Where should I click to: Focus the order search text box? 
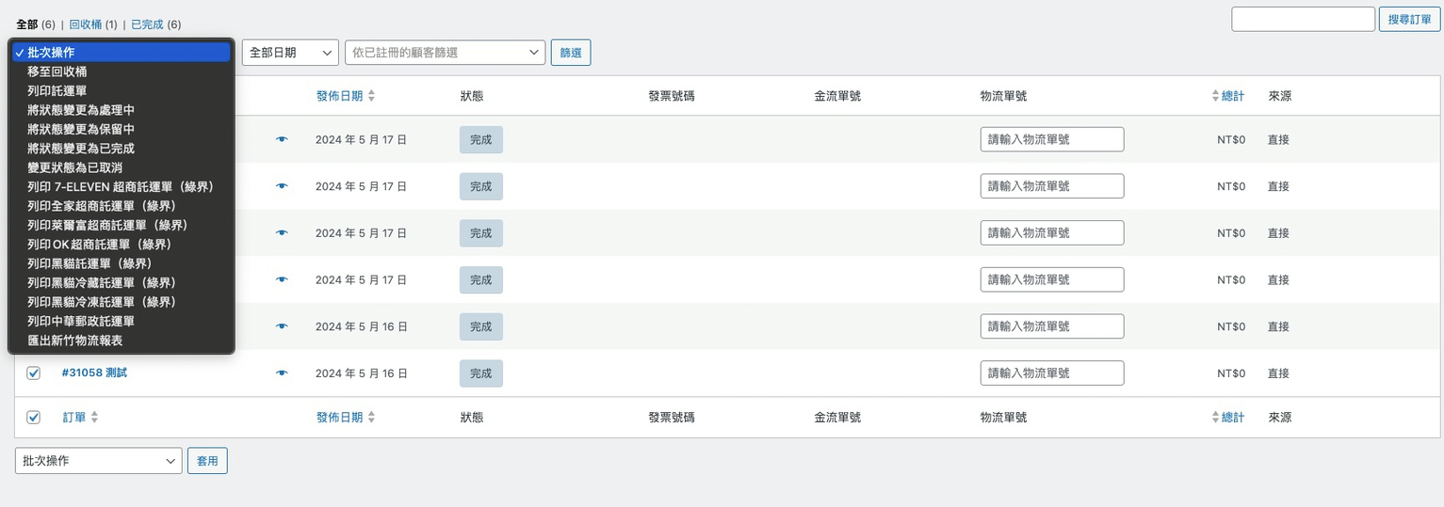tap(1303, 19)
